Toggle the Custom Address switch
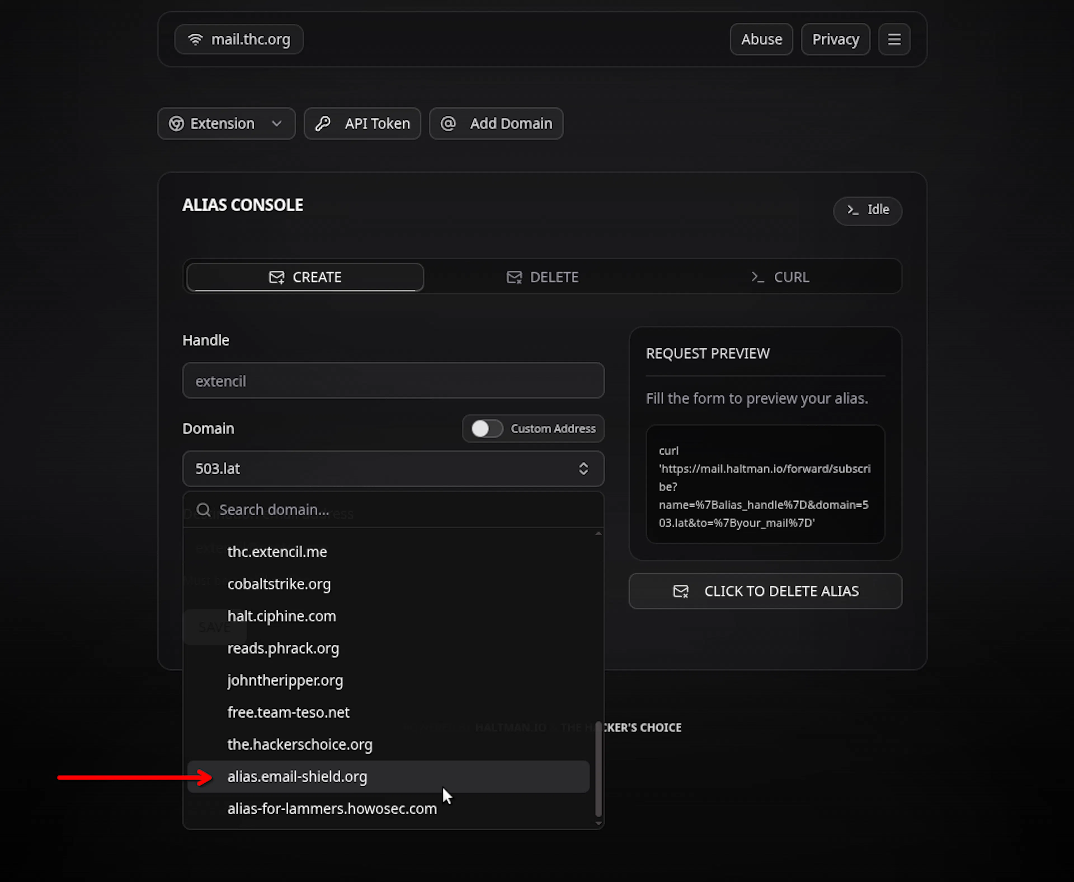Image resolution: width=1074 pixels, height=882 pixels. (486, 428)
